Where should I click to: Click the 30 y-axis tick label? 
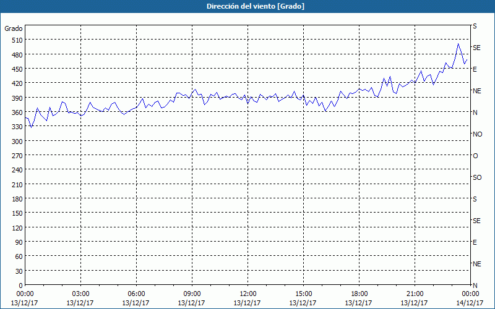[19, 271]
